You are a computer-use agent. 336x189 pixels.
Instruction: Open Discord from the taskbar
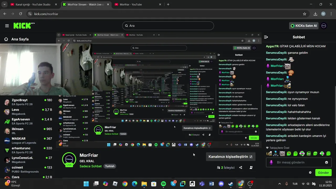click(221, 184)
